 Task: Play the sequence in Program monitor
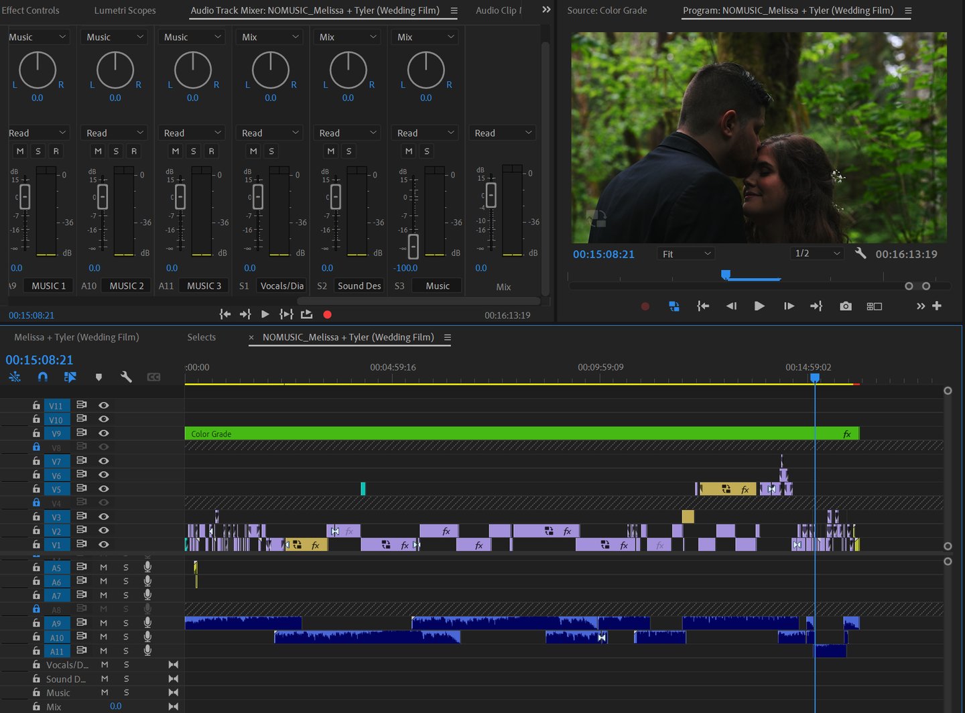click(759, 306)
